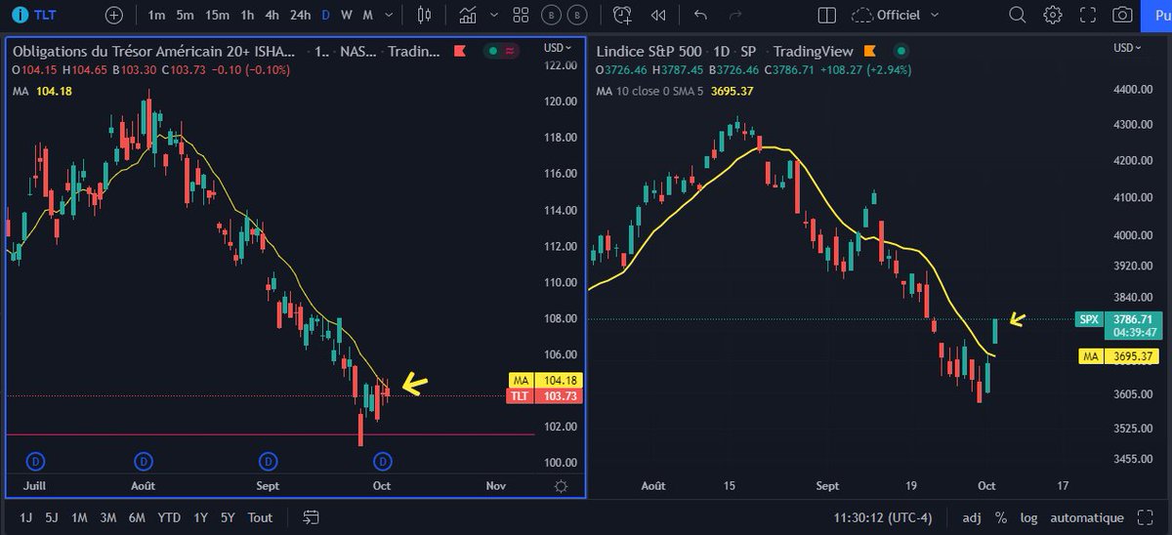
Task: Click the SPX 3786.71 price label
Action: pos(1119,324)
